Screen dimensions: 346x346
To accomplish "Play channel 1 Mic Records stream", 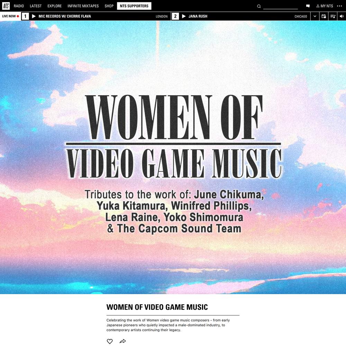I will click(x=34, y=16).
